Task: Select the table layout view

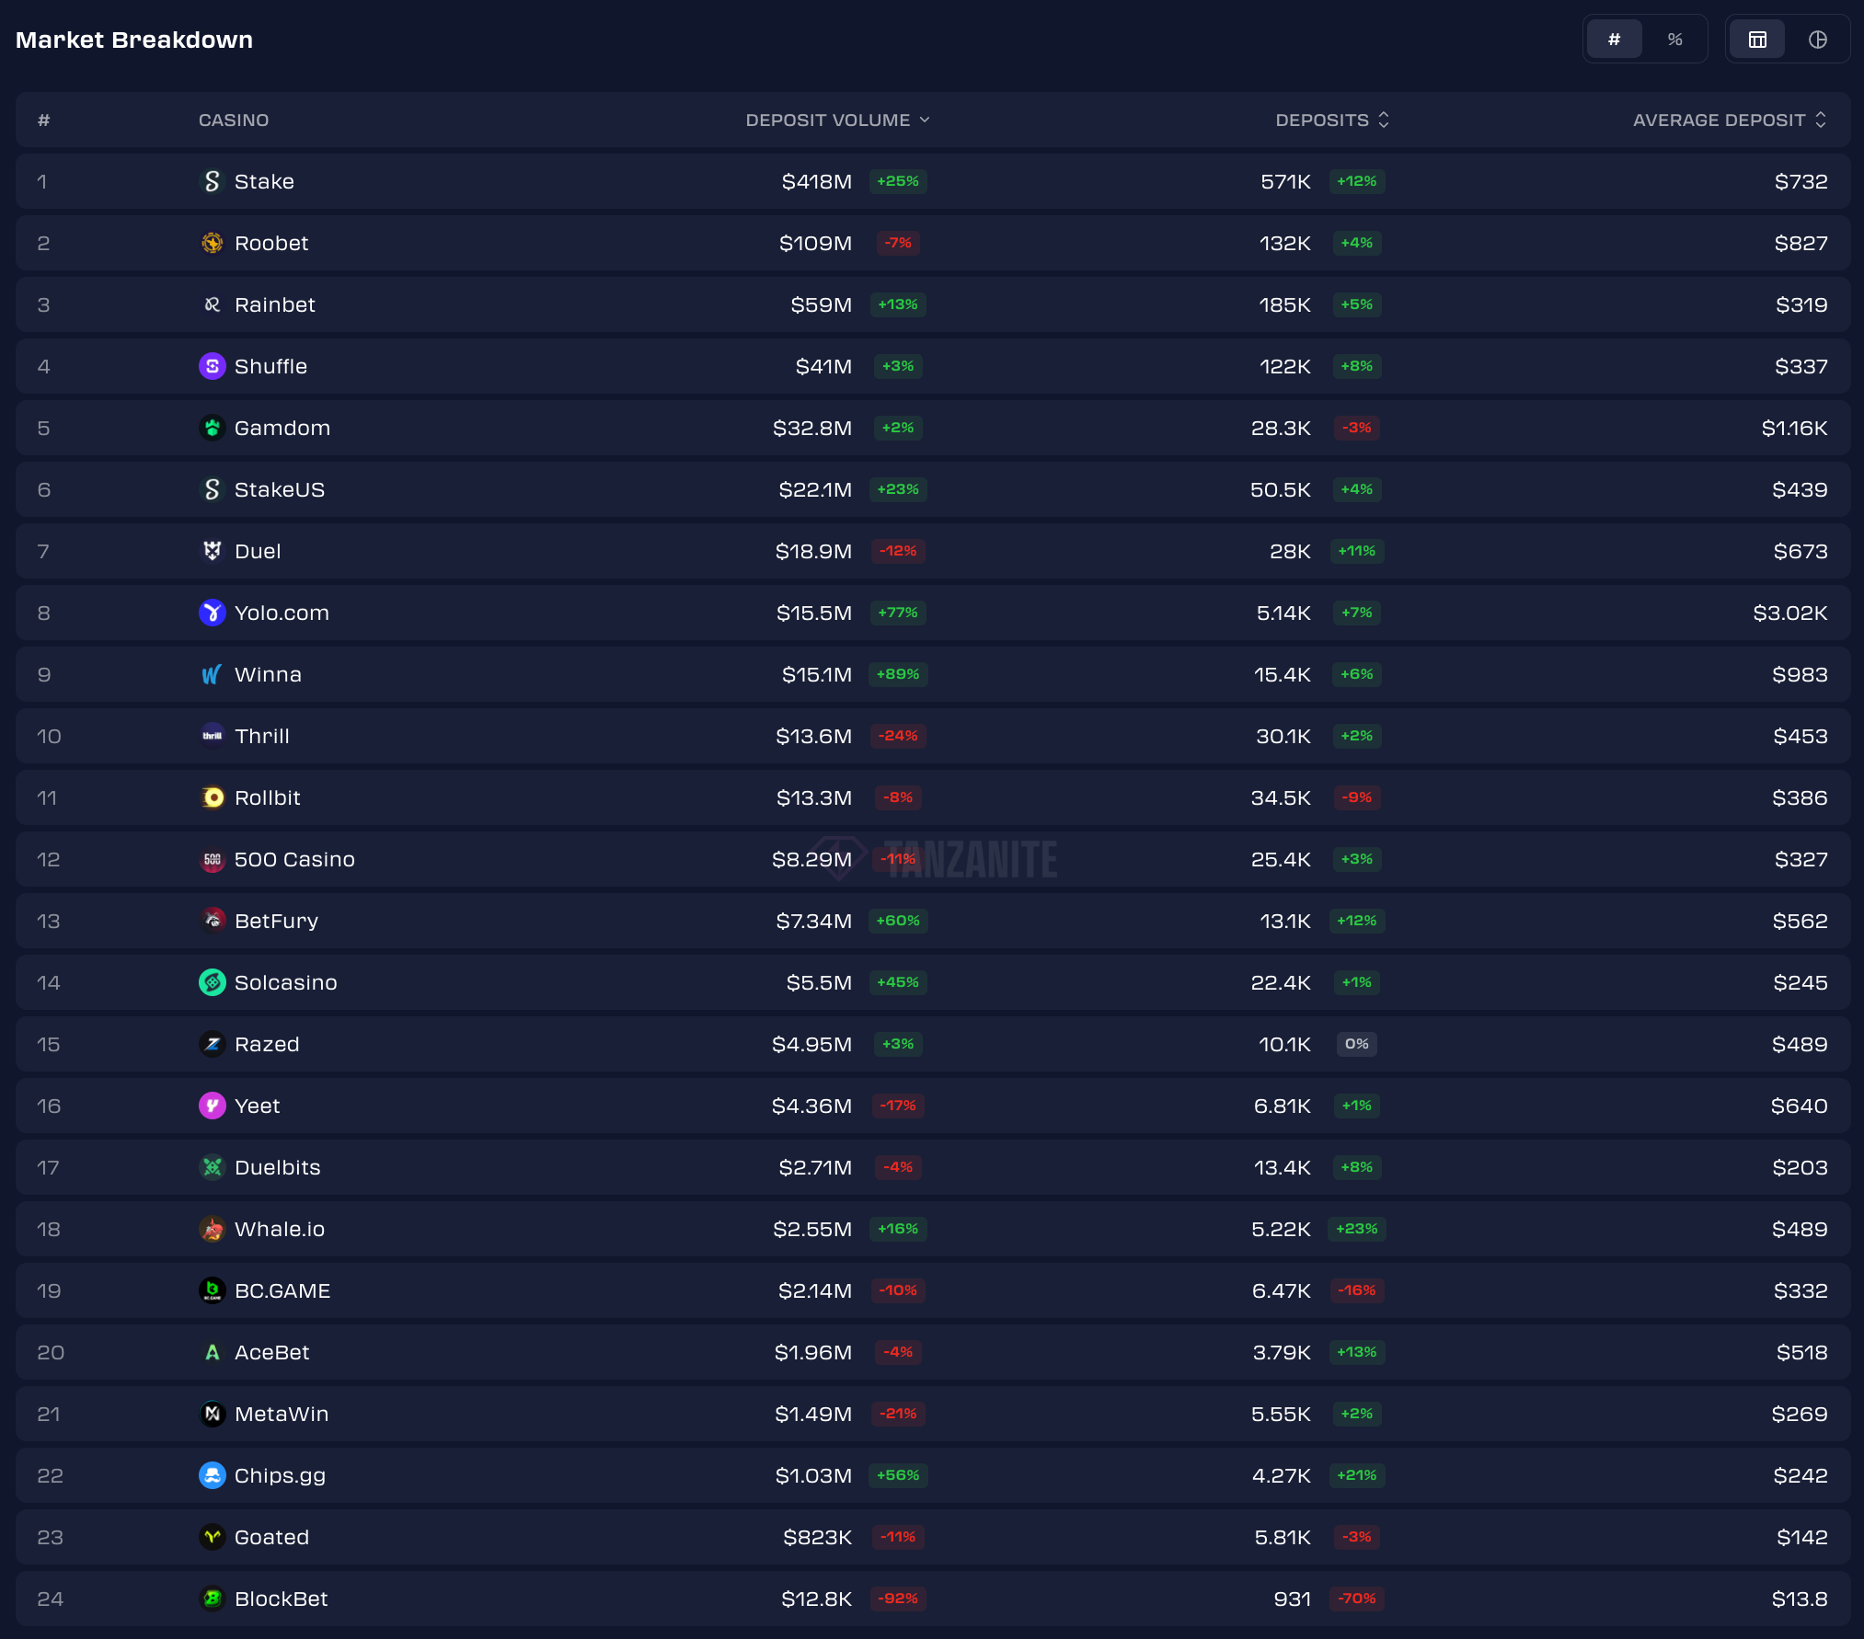Action: 1757,40
